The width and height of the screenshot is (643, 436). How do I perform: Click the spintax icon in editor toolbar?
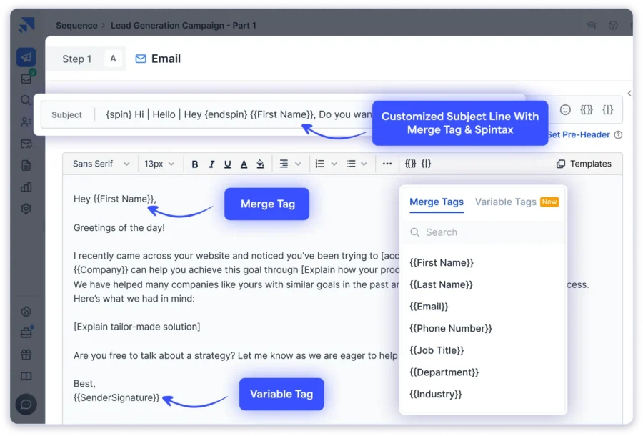click(x=427, y=164)
